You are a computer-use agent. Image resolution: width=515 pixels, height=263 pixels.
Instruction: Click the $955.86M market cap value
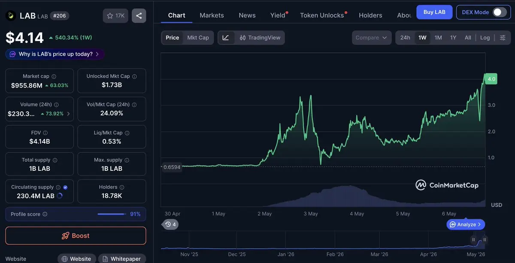[x=27, y=85]
